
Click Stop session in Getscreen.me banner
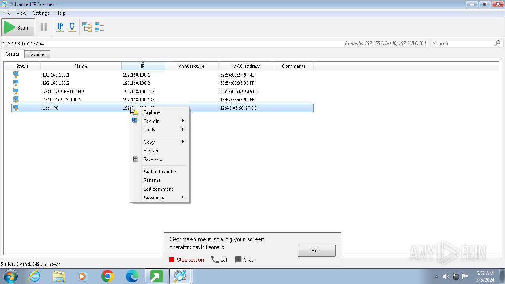tap(187, 260)
